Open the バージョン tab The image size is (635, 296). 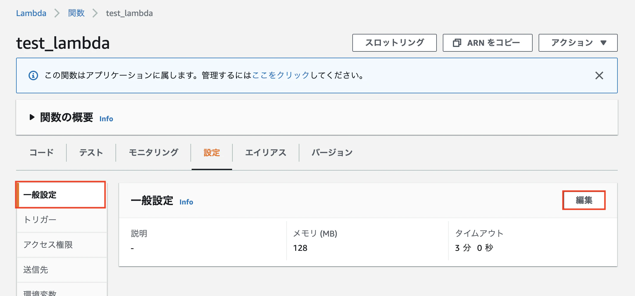pyautogui.click(x=332, y=152)
